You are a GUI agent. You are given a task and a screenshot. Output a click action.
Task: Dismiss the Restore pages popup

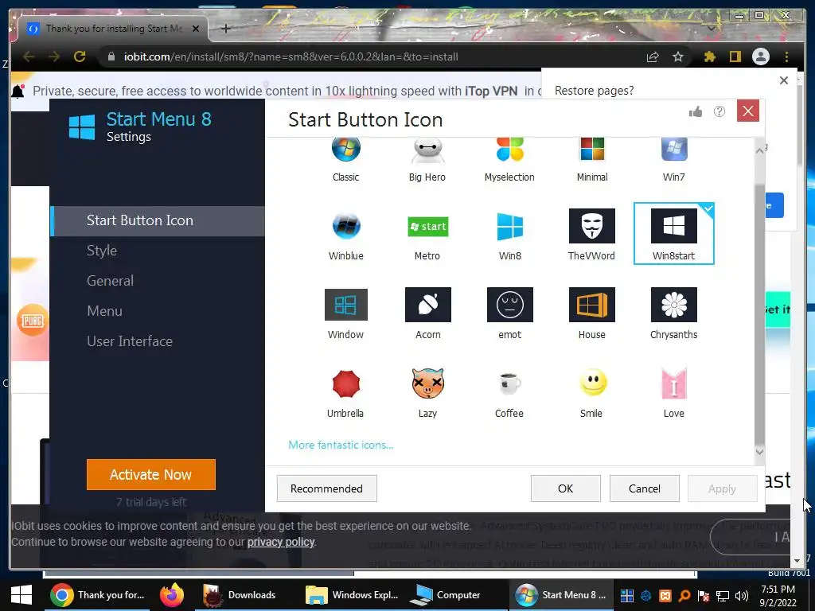coord(784,80)
